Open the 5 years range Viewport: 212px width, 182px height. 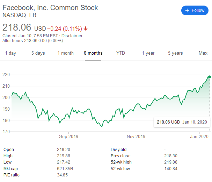click(x=175, y=53)
